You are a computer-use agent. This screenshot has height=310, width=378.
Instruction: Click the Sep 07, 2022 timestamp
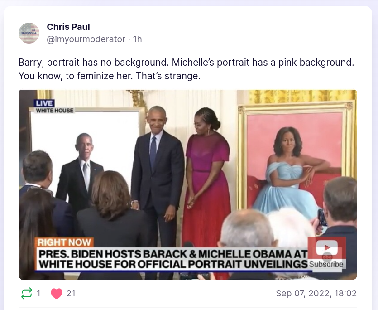(316, 293)
